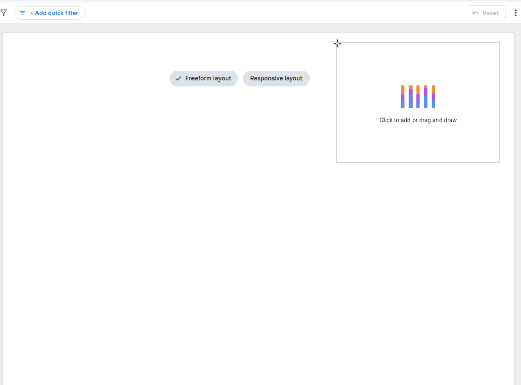Click the funnel filter icon
Image resolution: width=521 pixels, height=385 pixels.
tap(4, 13)
